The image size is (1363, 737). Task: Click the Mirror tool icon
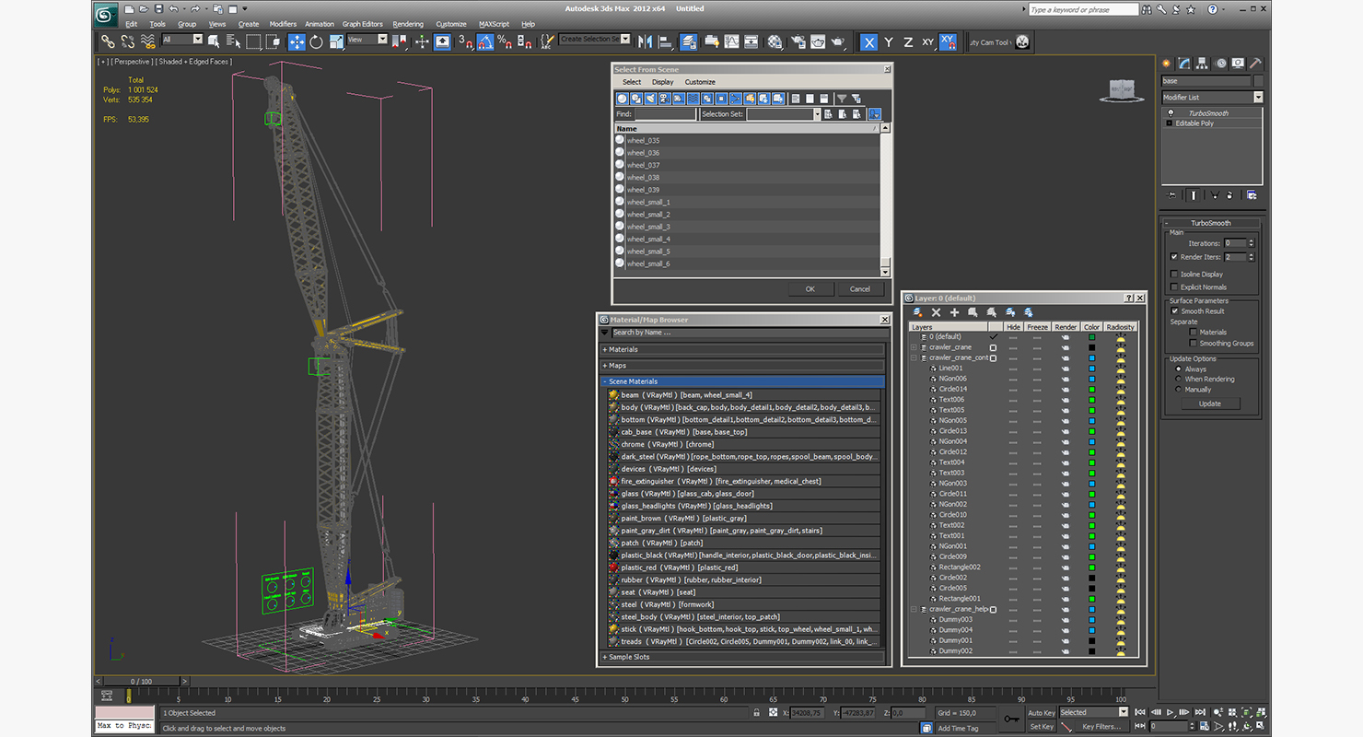click(x=645, y=42)
